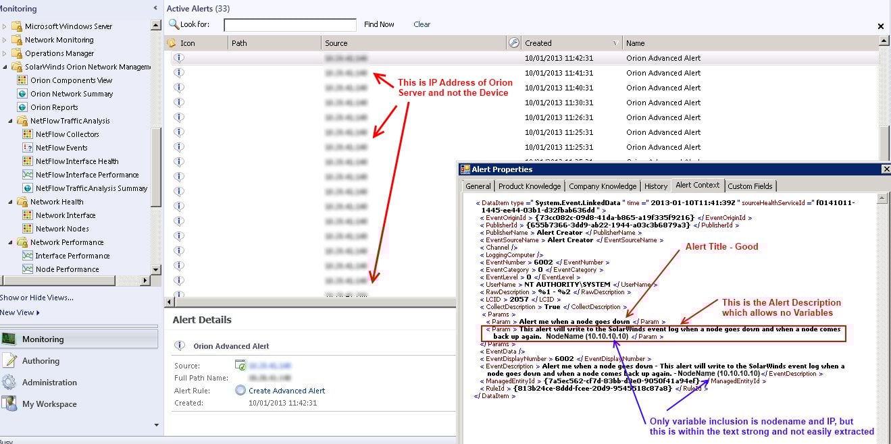
Task: Click the Microsoft Windows Server folder icon
Action: [x=16, y=26]
